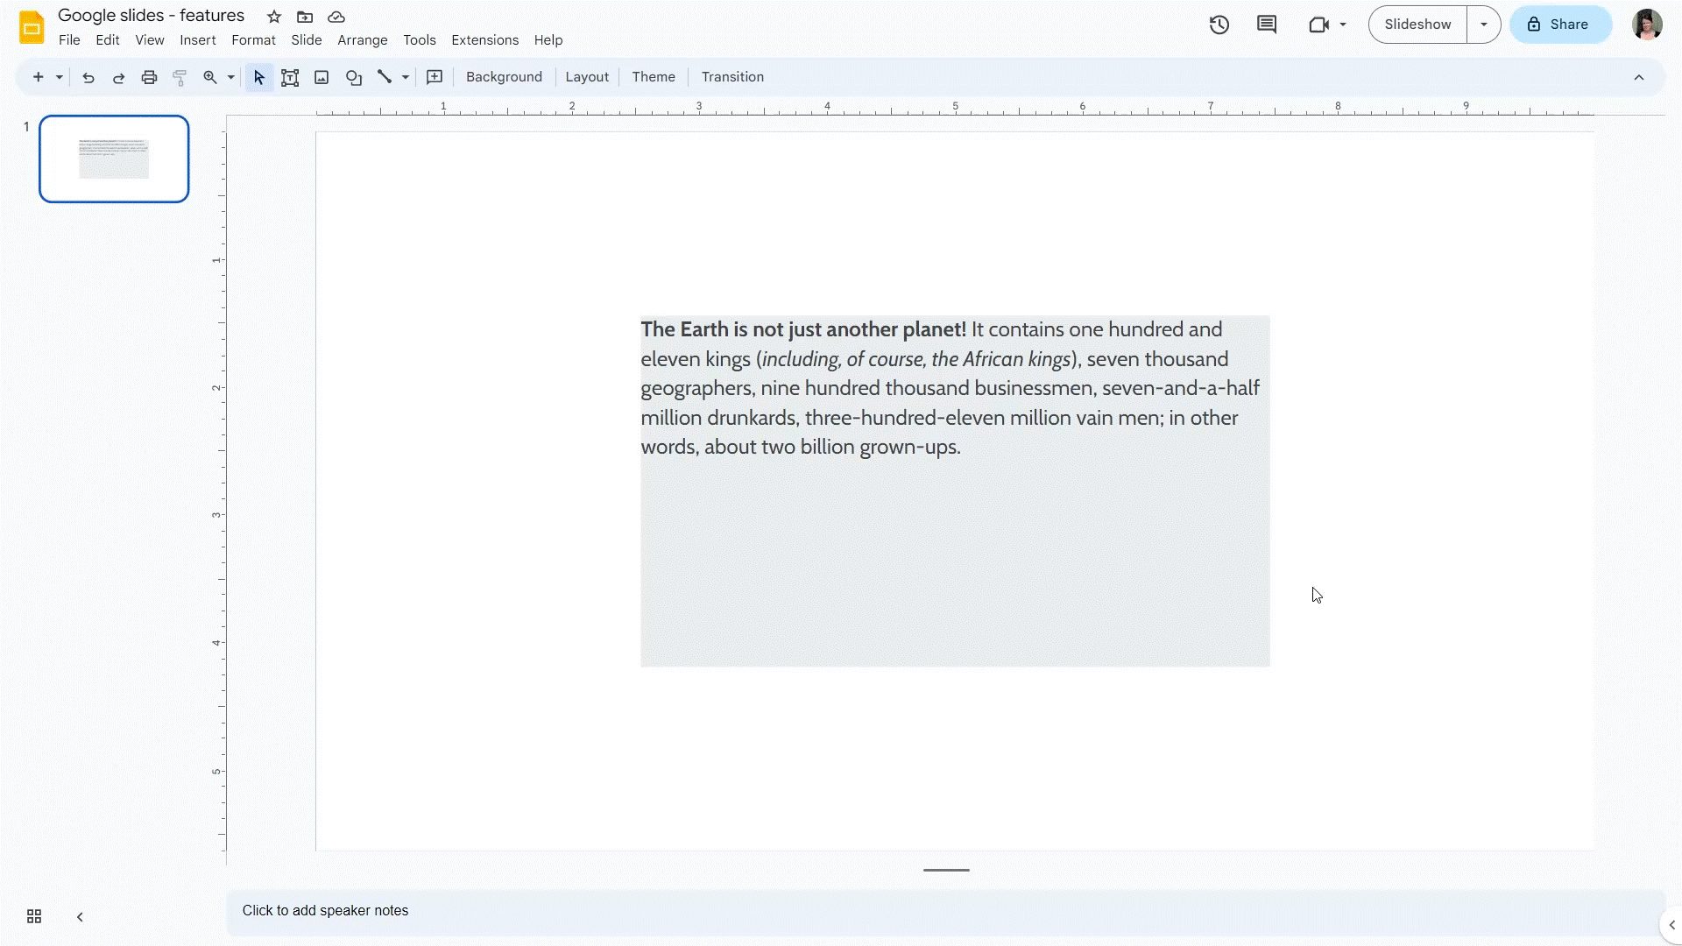Viewport: 1682px width, 946px height.
Task: Open the Theme tab panel
Action: click(x=652, y=76)
